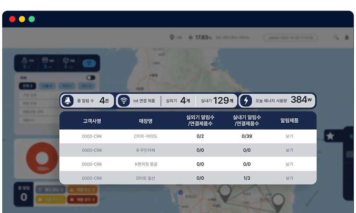This screenshot has width=356, height=213.
Task: Click the blue funnel filter button
Action: (x=89, y=63)
